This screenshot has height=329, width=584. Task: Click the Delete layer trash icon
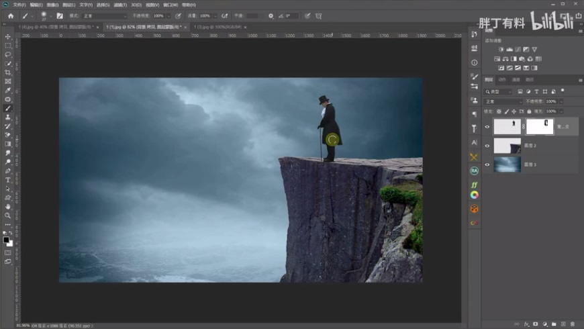tap(573, 324)
